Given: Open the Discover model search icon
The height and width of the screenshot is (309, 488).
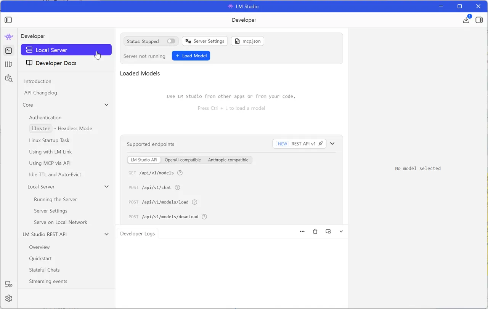Looking at the screenshot, I should click(8, 78).
